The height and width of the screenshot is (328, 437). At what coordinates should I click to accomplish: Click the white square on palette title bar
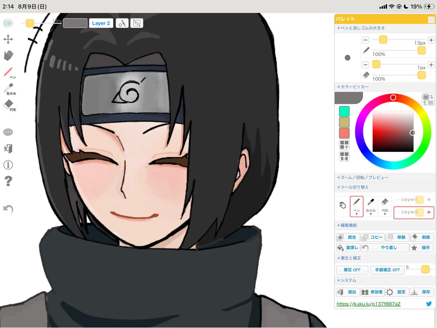click(431, 20)
